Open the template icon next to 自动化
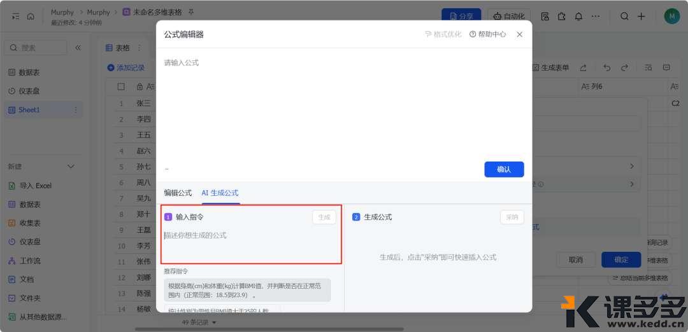 (x=545, y=16)
